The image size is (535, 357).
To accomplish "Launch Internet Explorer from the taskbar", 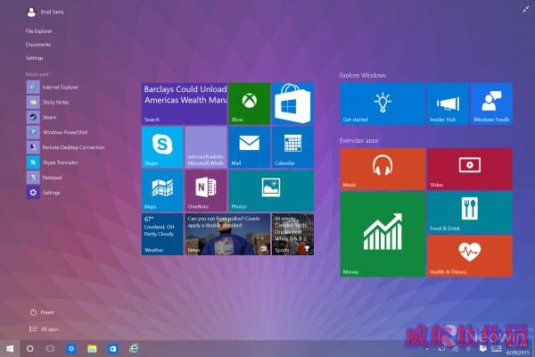I will 134,348.
